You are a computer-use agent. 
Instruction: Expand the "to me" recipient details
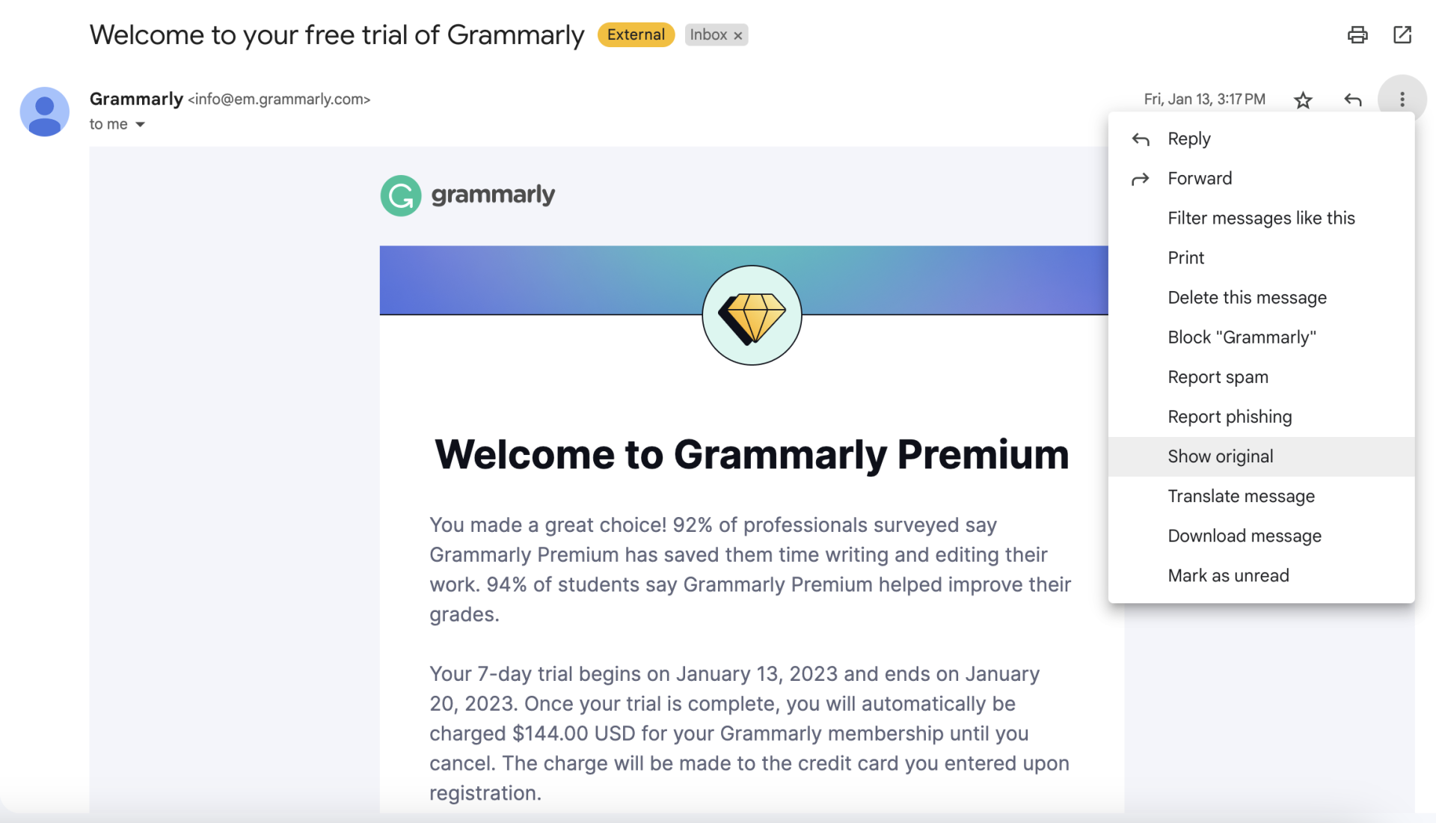(x=117, y=124)
